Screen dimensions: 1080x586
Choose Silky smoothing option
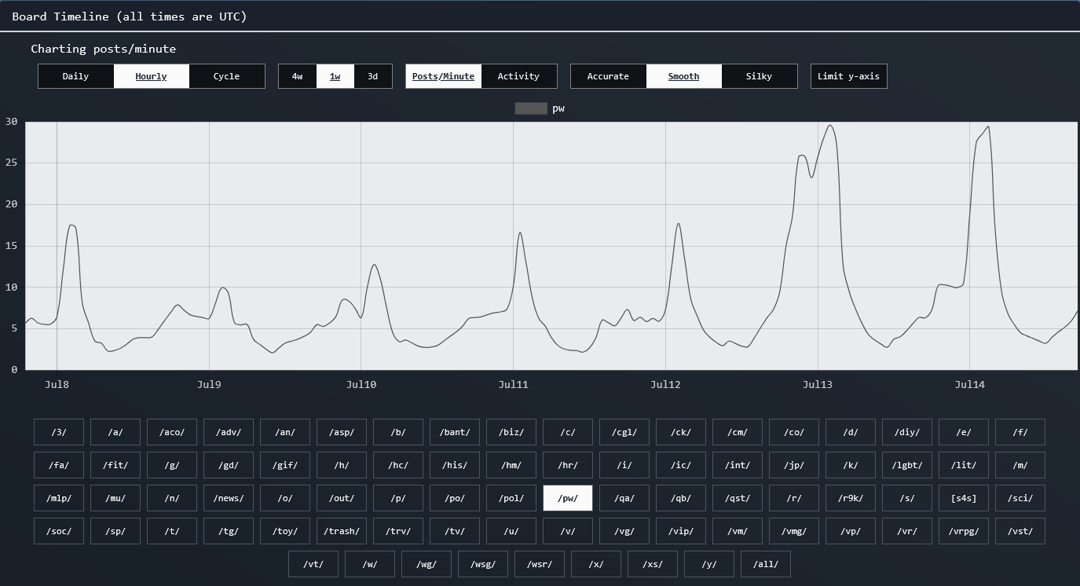click(x=759, y=76)
